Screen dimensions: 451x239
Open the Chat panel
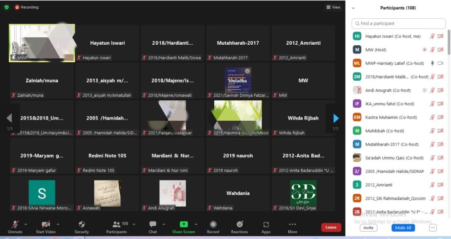pos(153,226)
